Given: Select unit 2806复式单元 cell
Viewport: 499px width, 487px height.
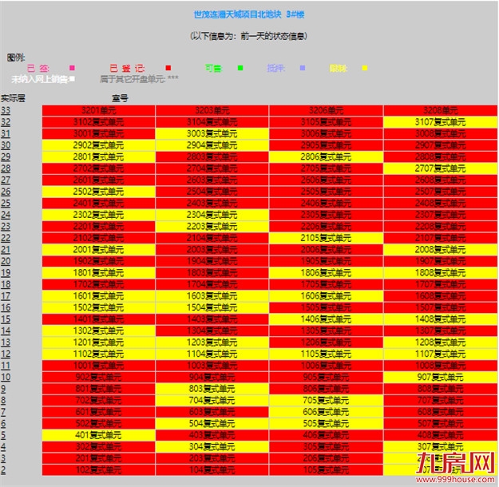Looking at the screenshot, I should pos(326,156).
